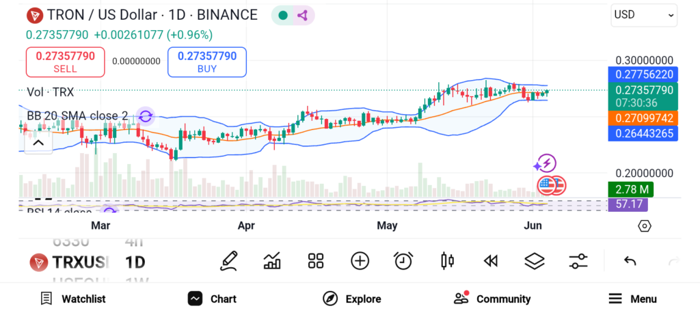Tap the rewind replay icon

[491, 261]
